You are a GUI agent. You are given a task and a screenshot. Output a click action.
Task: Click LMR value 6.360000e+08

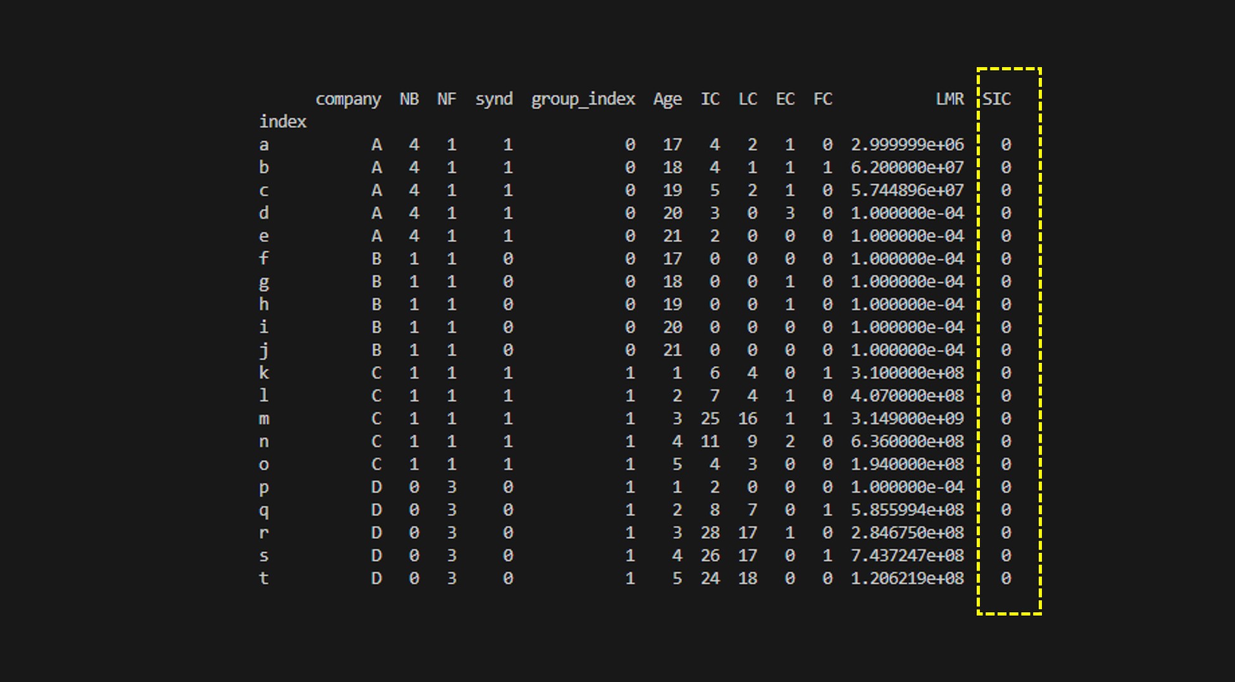pyautogui.click(x=907, y=441)
